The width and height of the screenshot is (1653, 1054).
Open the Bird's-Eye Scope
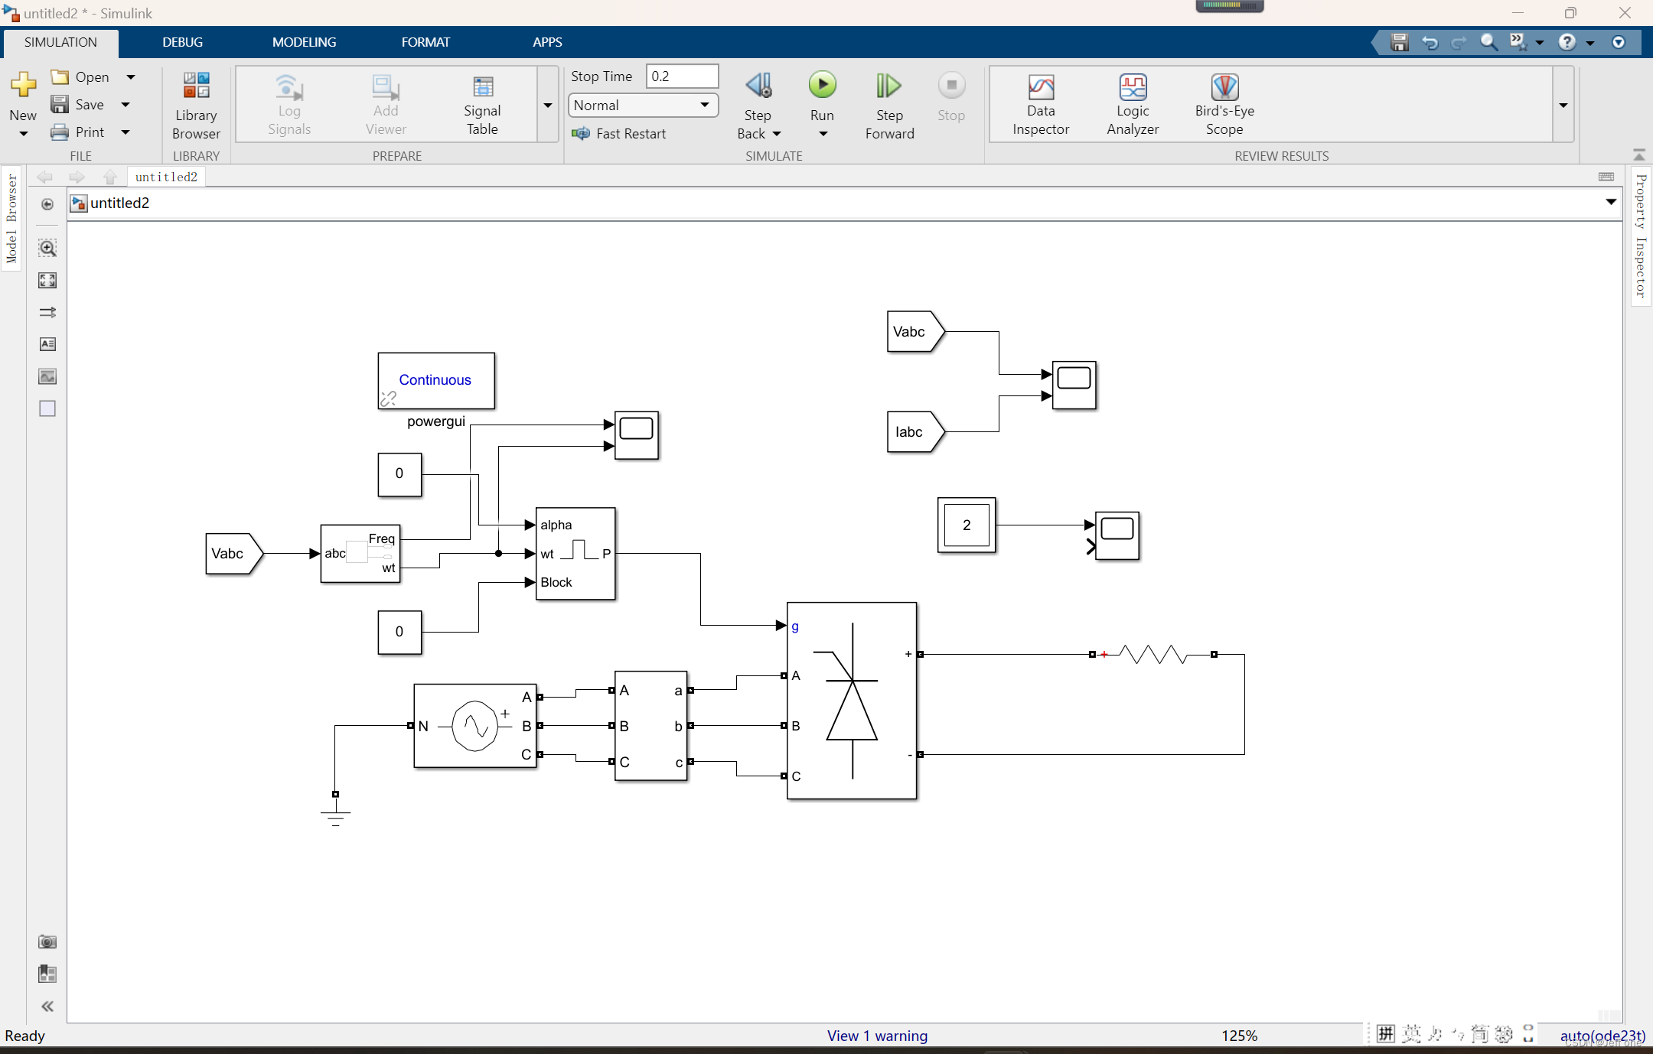1223,103
